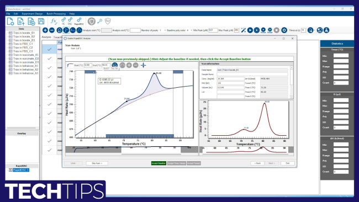Image resolution: width=359 pixels, height=202 pixels.
Task: Select the ITC analysis icon
Action: coord(64,21)
